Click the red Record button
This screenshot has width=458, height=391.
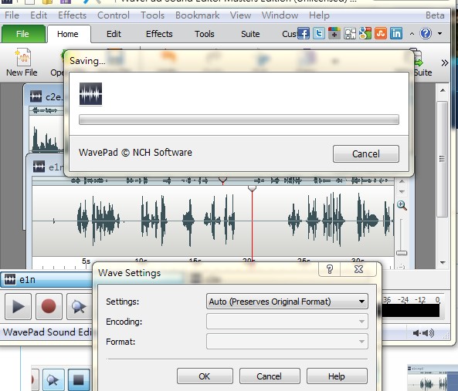point(49,306)
